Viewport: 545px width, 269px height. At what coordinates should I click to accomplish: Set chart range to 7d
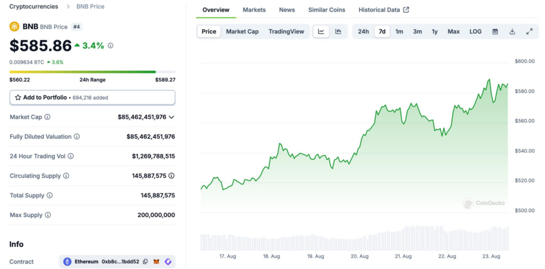[382, 31]
